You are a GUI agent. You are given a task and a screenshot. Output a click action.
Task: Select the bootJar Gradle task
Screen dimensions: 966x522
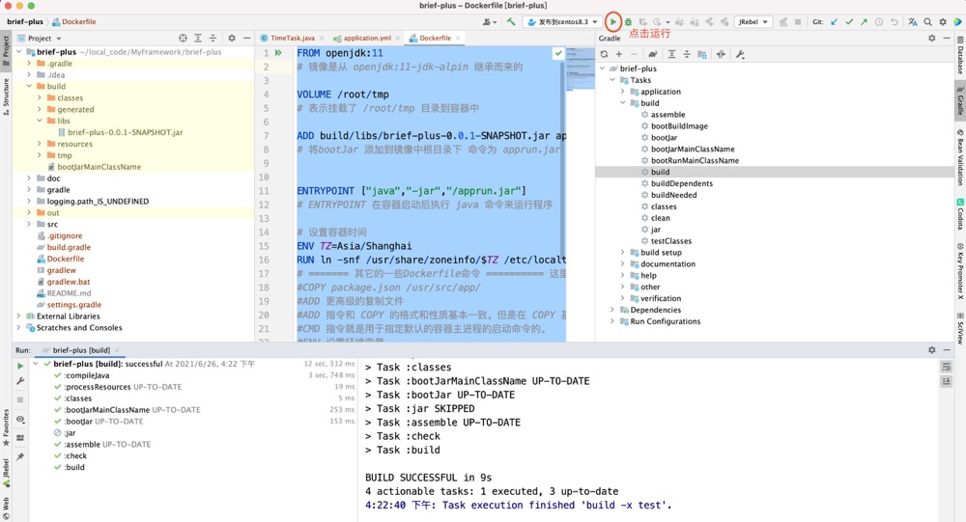(664, 138)
